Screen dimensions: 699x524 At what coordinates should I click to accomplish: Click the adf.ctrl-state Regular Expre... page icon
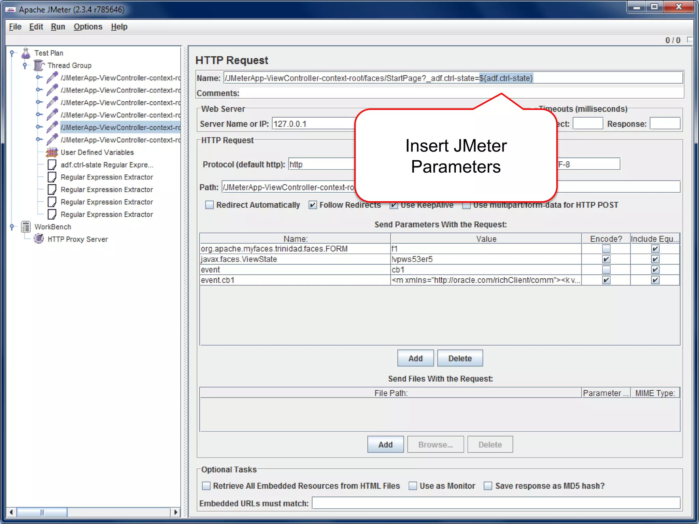tap(52, 165)
